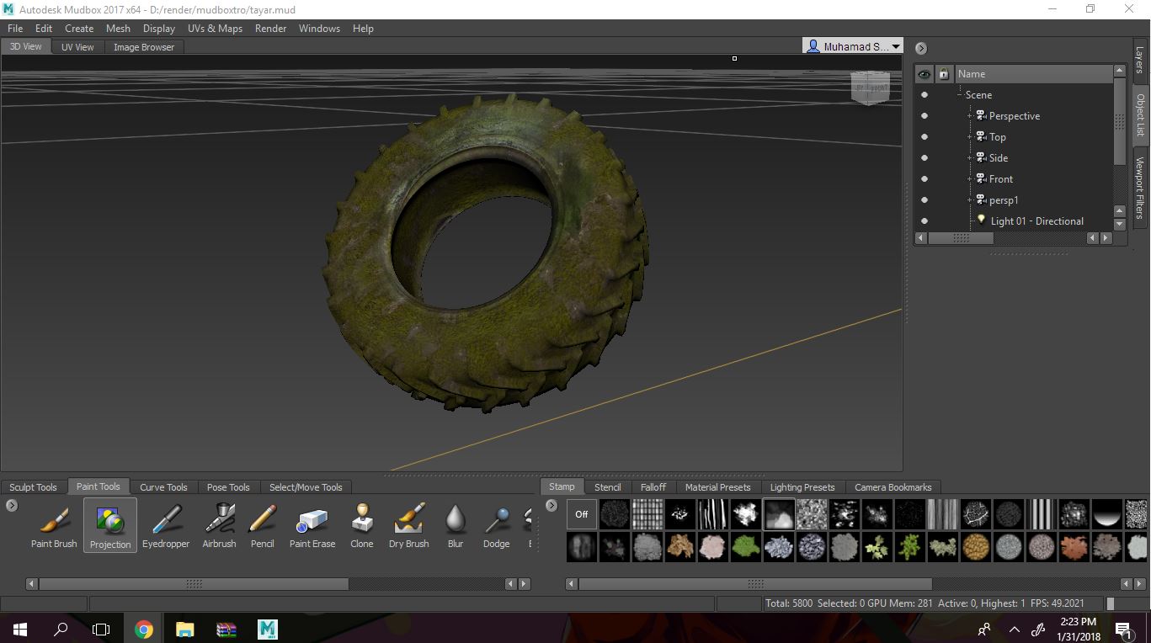
Task: Choose the orange honeycomb circle stamp
Action: pyautogui.click(x=976, y=547)
